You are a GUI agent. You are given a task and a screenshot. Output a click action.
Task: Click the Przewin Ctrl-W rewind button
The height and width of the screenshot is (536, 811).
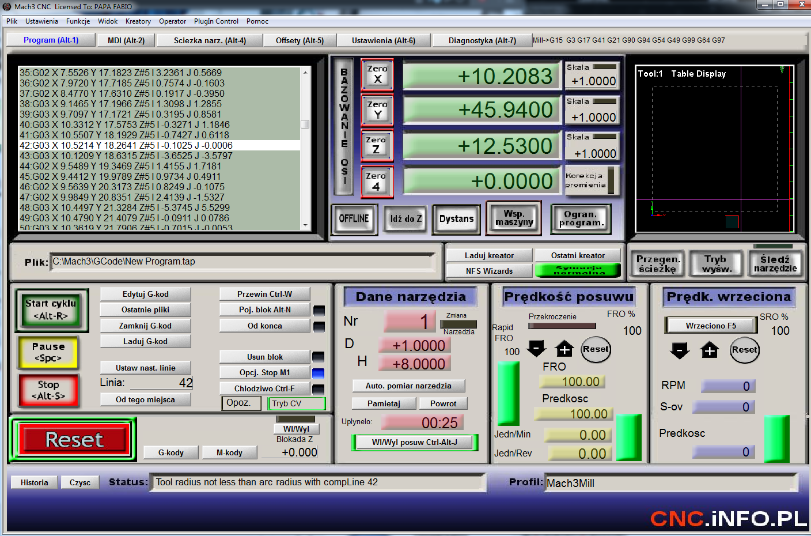click(x=265, y=294)
